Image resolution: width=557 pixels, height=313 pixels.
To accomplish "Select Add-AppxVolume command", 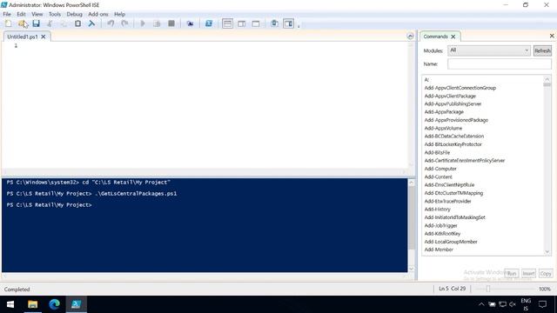I will (443, 128).
